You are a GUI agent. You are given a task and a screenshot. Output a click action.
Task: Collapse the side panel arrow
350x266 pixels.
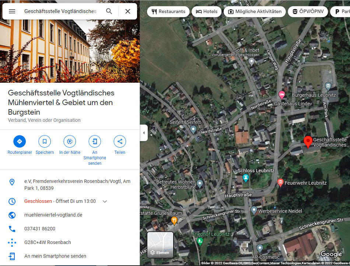[x=144, y=133]
